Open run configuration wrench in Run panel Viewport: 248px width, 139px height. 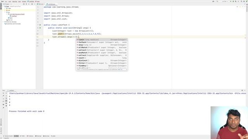pos(3,96)
